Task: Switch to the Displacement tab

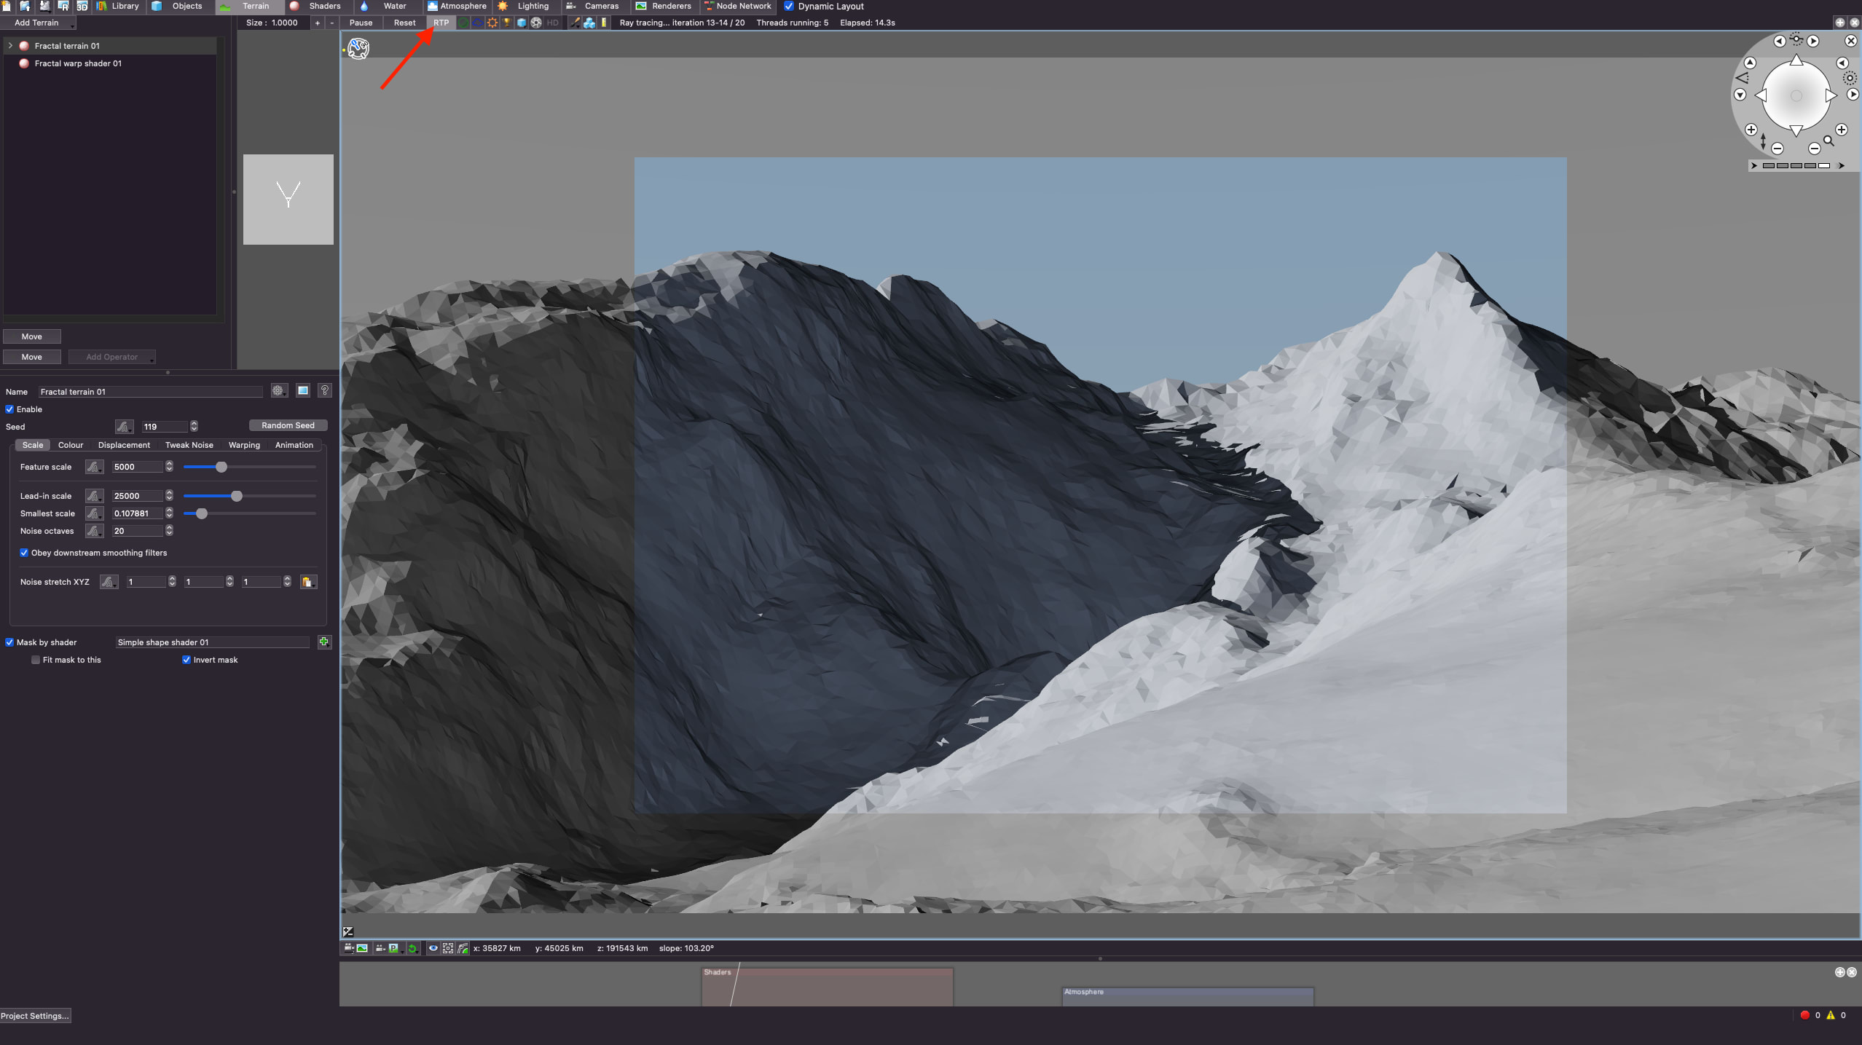Action: (x=124, y=445)
